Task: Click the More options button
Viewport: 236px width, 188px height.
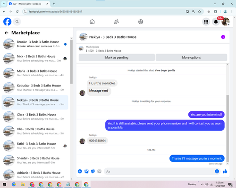Action: coord(191,57)
